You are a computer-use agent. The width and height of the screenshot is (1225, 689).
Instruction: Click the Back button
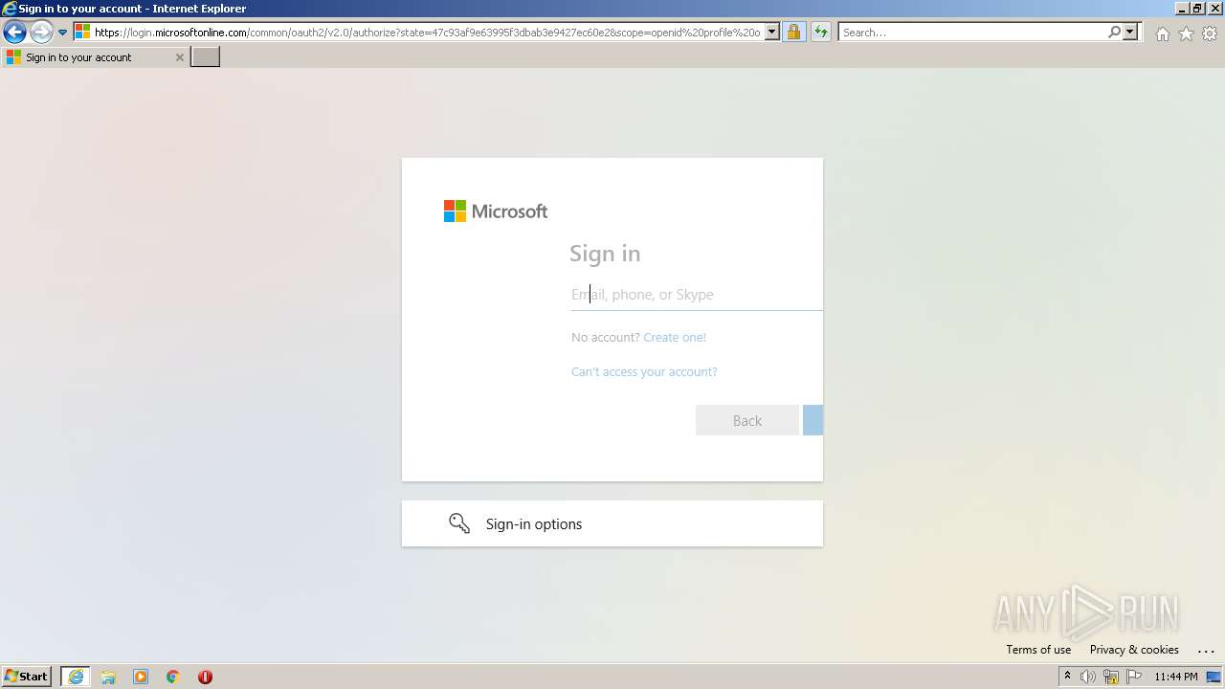(747, 421)
